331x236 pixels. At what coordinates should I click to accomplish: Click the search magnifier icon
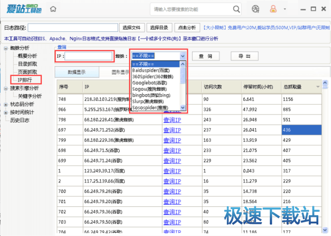click(x=236, y=9)
